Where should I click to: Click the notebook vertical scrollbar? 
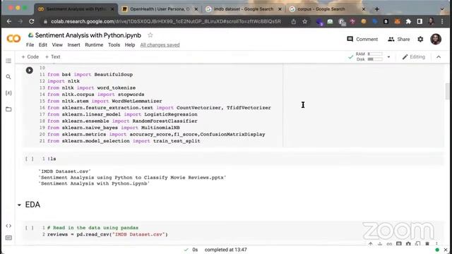click(x=447, y=91)
